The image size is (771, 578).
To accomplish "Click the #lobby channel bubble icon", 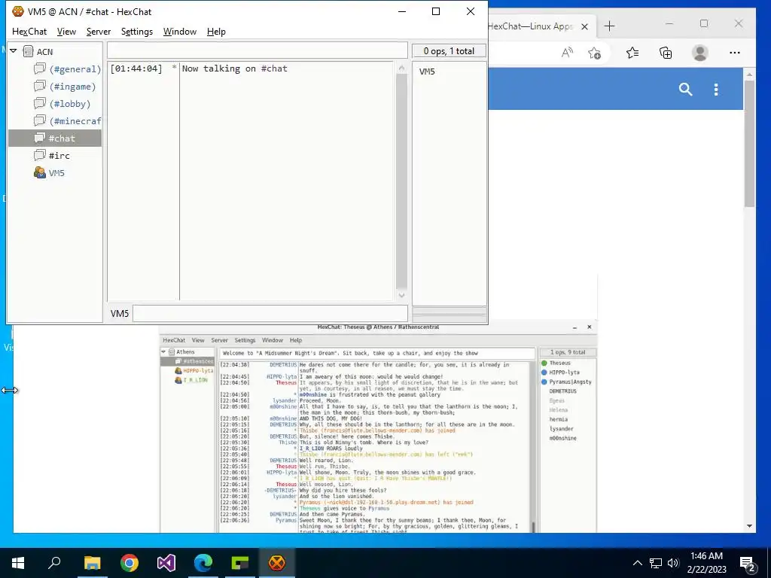I will (x=40, y=103).
